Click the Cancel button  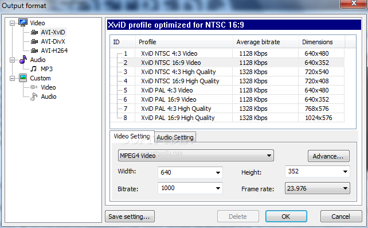tap(341, 217)
